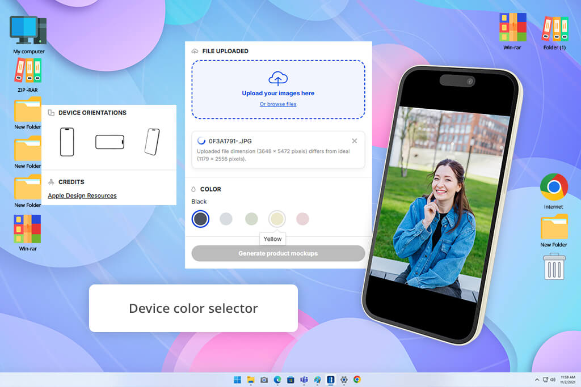This screenshot has height=387, width=581.
Task: Click the uploaded file dimension warning text
Action: tap(273, 155)
